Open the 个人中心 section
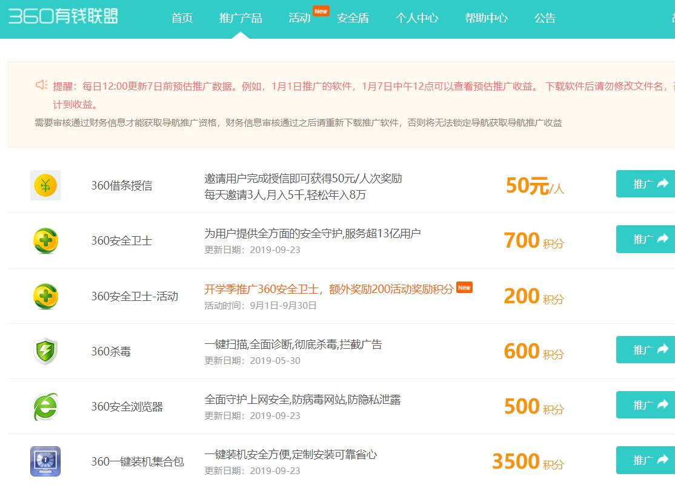Viewport: 675px width, 488px height. coord(417,18)
